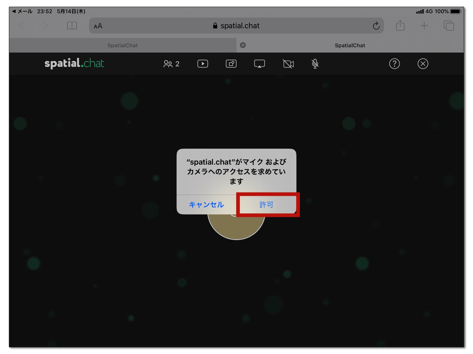Image resolution: width=473 pixels, height=354 pixels.
Task: Open the participants list icon
Action: point(171,64)
